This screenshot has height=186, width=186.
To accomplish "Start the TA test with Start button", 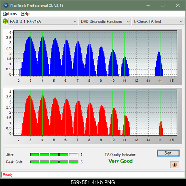I will (168, 153).
